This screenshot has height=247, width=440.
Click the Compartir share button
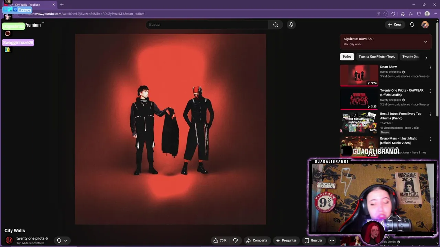click(x=257, y=240)
